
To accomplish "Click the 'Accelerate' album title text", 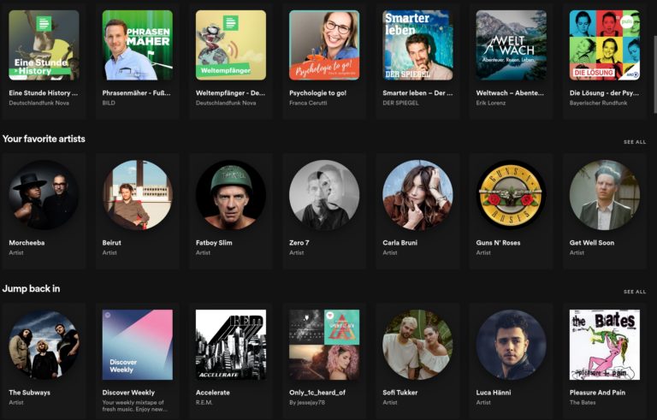I will point(212,393).
